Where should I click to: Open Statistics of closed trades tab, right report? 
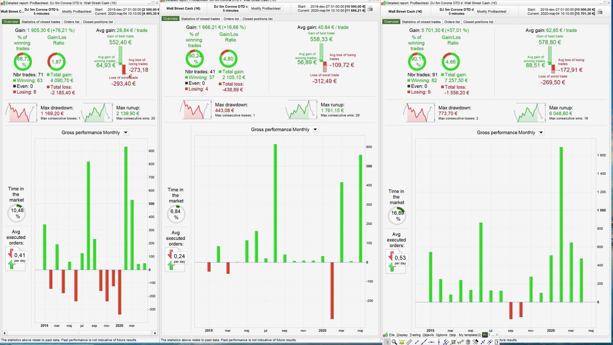421,22
